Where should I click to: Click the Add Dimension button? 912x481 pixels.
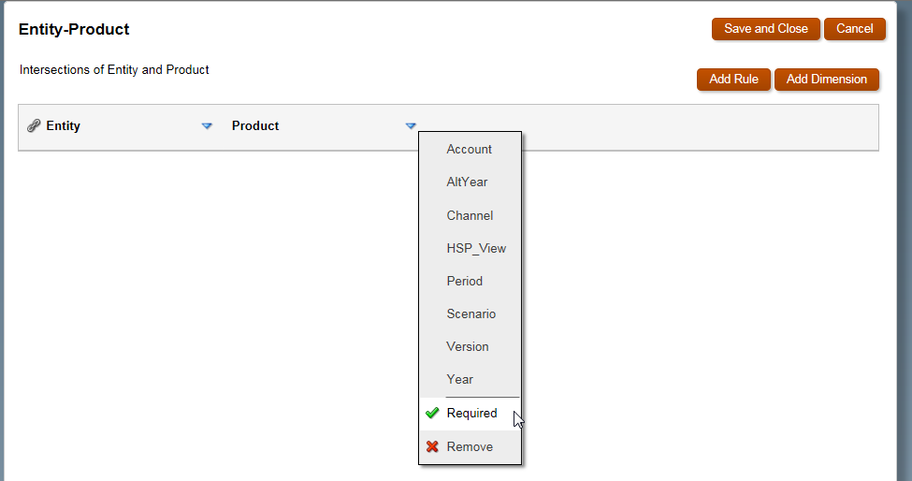[x=827, y=80]
